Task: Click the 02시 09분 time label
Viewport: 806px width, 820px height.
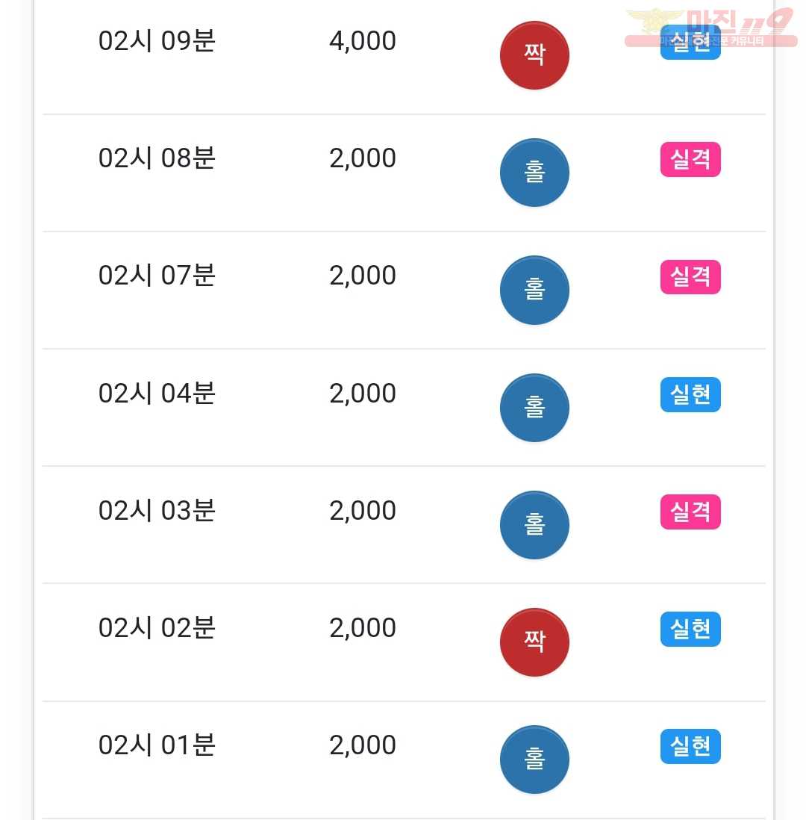Action: pyautogui.click(x=157, y=41)
